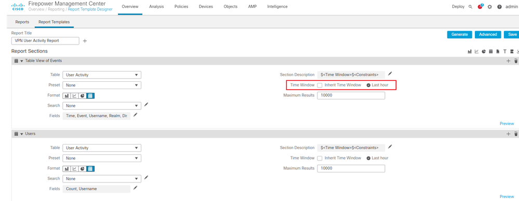The image size is (519, 201).
Task: Add section using plus in Users header
Action: tap(509, 134)
